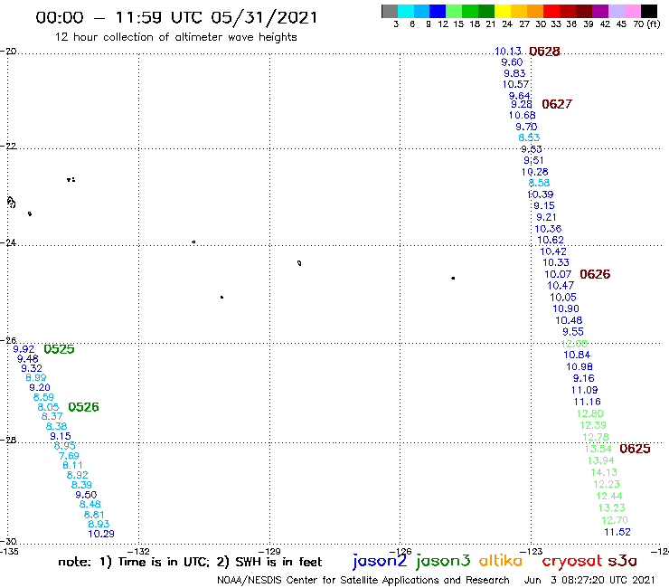Select the yellow swatch in the color scale
The image size is (669, 588).
click(503, 11)
